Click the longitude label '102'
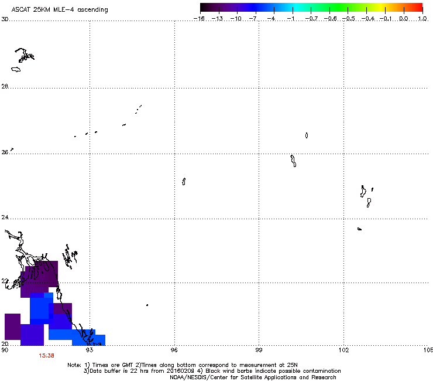 (x=344, y=351)
